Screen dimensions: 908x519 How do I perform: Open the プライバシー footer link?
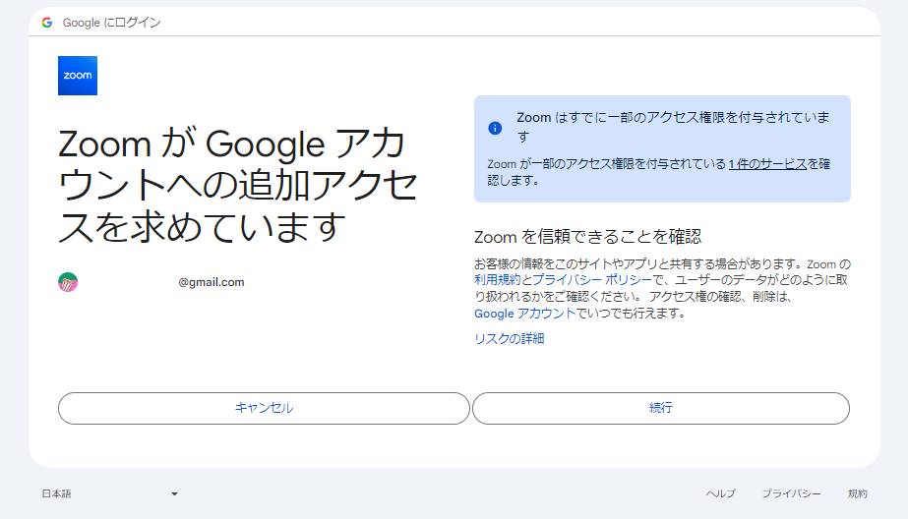point(791,493)
